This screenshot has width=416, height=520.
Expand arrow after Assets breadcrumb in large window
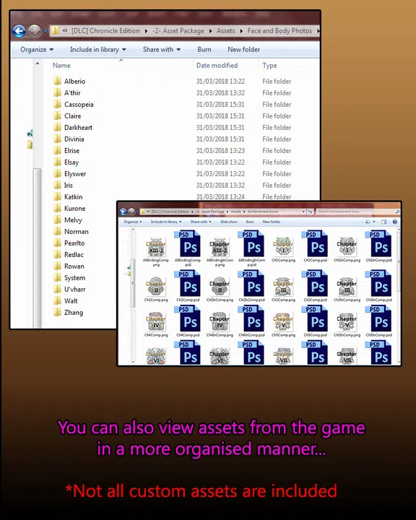[x=241, y=31]
